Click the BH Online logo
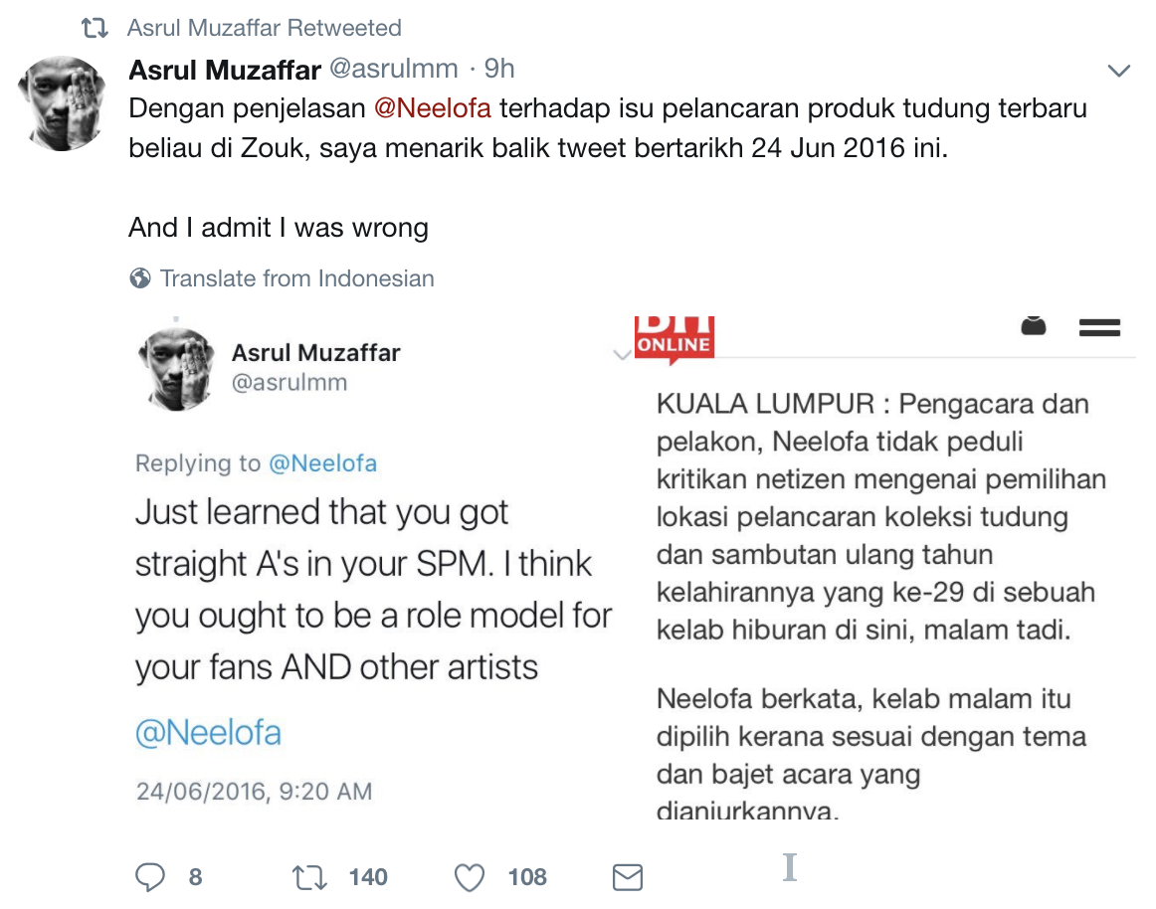Image resolution: width=1156 pixels, height=909 pixels. coord(674,338)
